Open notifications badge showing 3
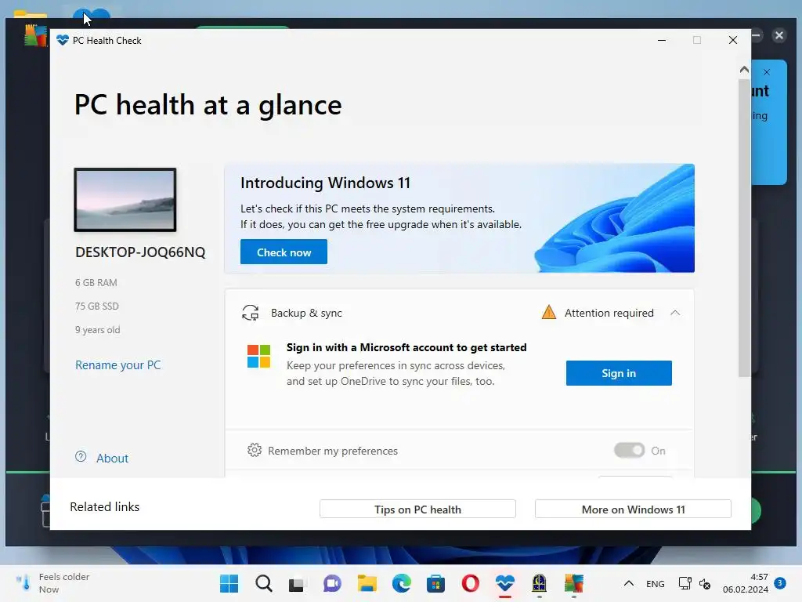This screenshot has height=602, width=802. click(x=780, y=583)
